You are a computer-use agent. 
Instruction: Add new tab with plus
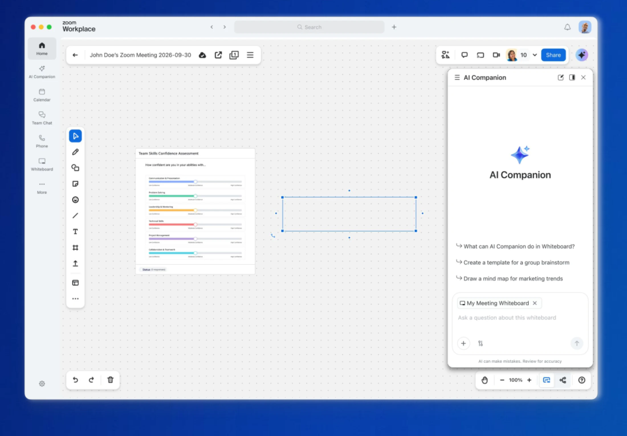(x=394, y=27)
